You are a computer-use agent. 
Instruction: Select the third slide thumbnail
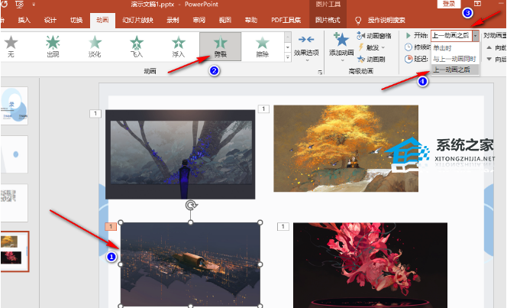click(15, 203)
